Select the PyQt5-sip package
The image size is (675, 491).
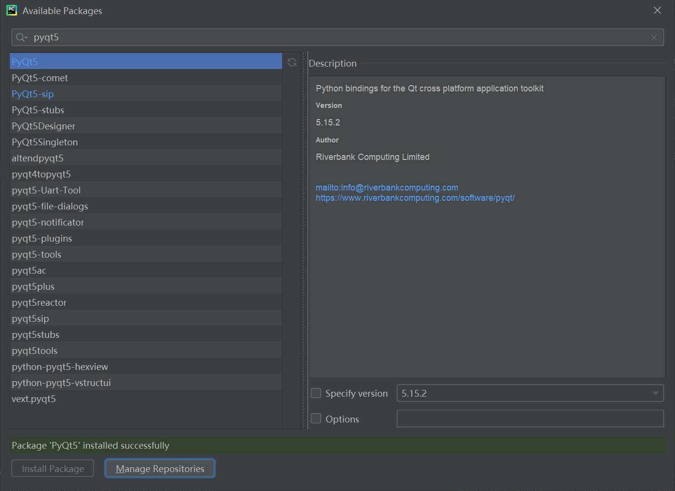(146, 93)
